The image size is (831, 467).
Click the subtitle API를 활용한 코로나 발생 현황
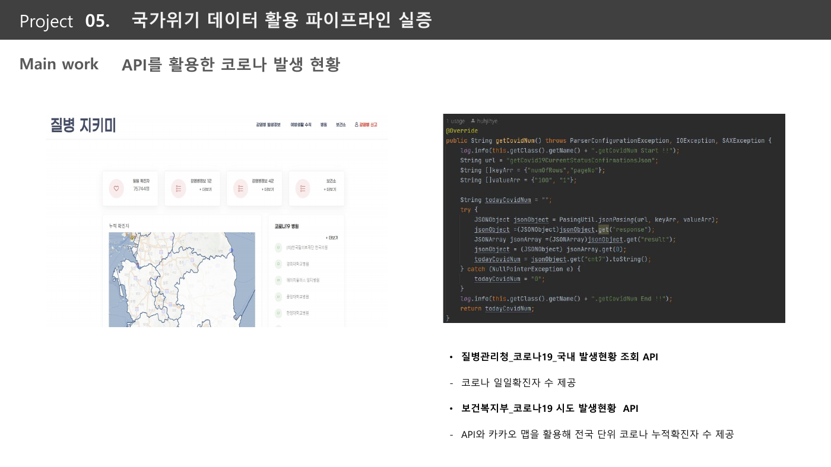(x=231, y=64)
